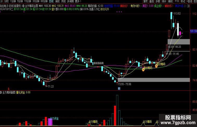Click the 法拉电子(日线,前复权) stock title

coord(11,6)
